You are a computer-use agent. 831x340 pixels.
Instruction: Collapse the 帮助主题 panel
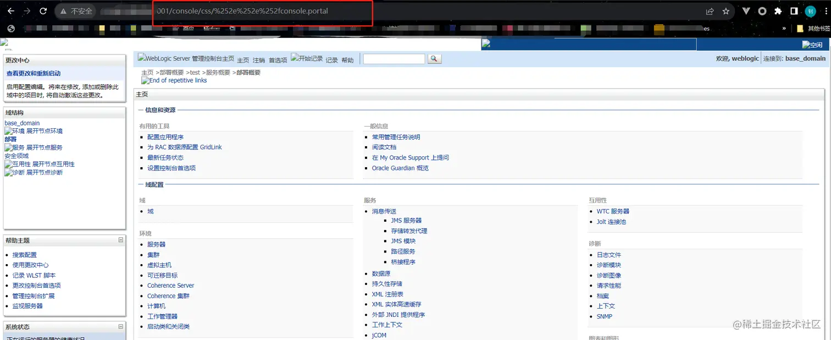121,240
